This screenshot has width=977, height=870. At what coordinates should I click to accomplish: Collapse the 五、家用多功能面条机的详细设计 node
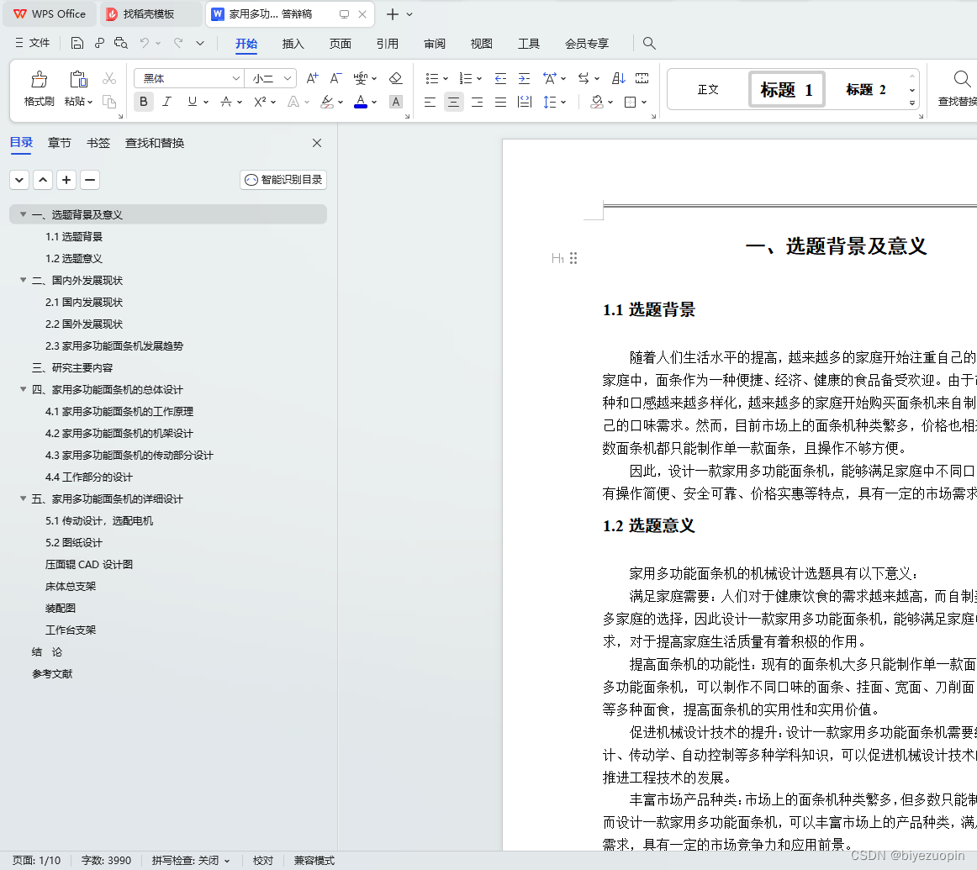23,498
